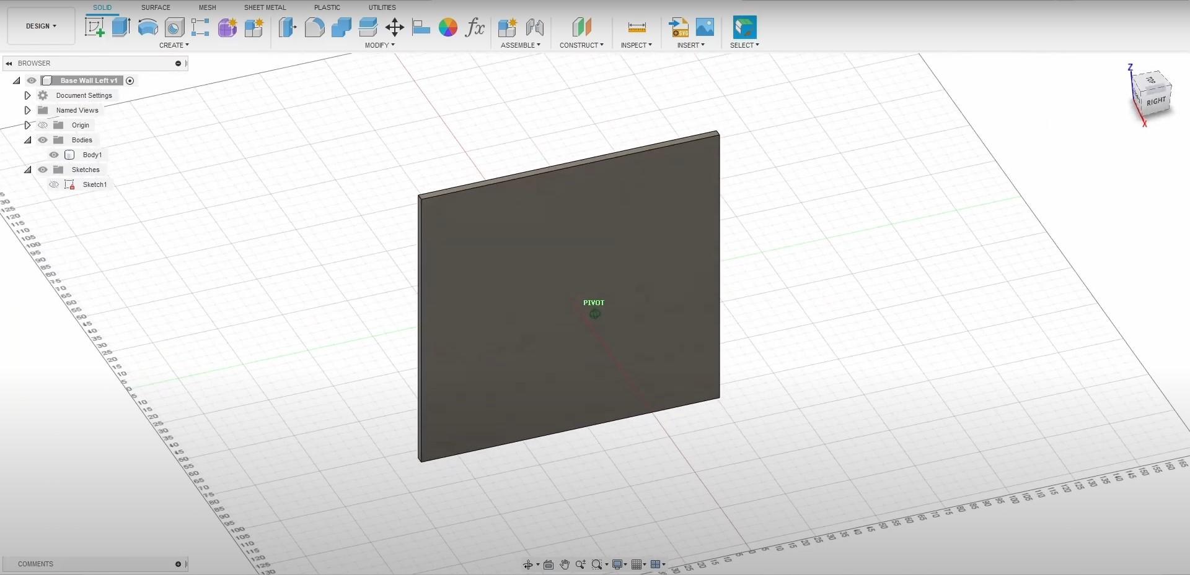Viewport: 1190px width, 575px height.
Task: Open the Create dropdown menu
Action: [174, 45]
